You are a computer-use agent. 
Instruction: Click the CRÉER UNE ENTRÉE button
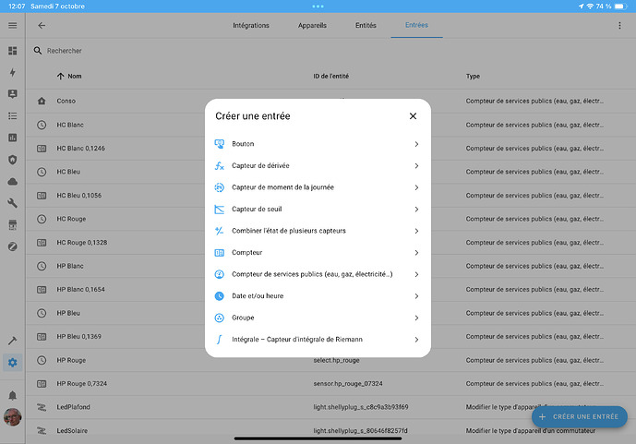coord(579,417)
